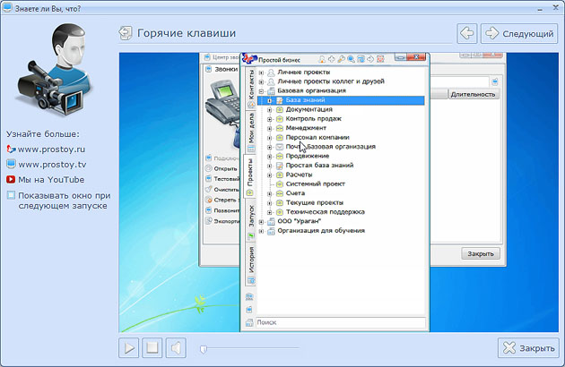
Task: Toggle Показывать окно при следующем запуске checkbox
Action: pos(11,195)
